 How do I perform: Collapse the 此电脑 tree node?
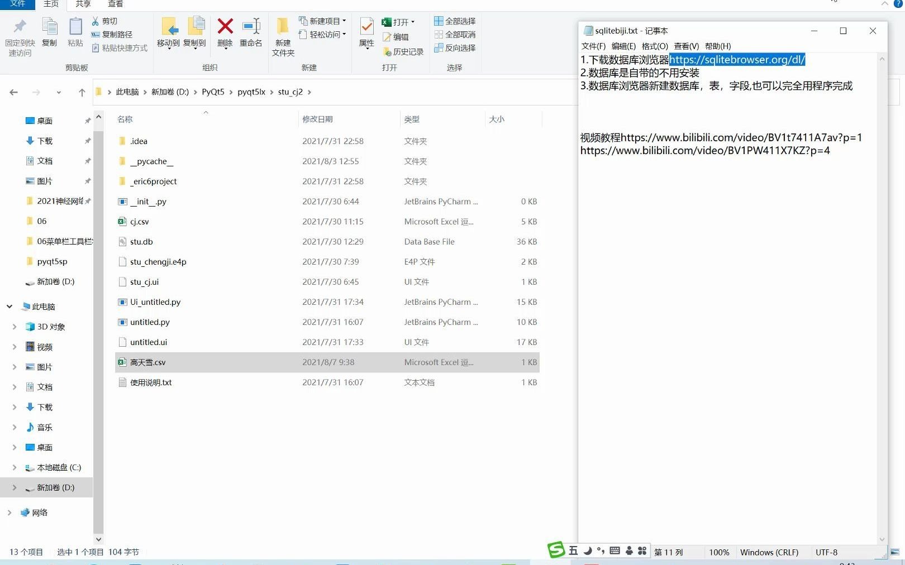(9, 307)
